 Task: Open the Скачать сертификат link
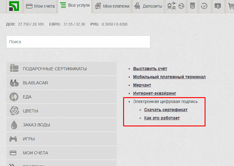(166, 110)
